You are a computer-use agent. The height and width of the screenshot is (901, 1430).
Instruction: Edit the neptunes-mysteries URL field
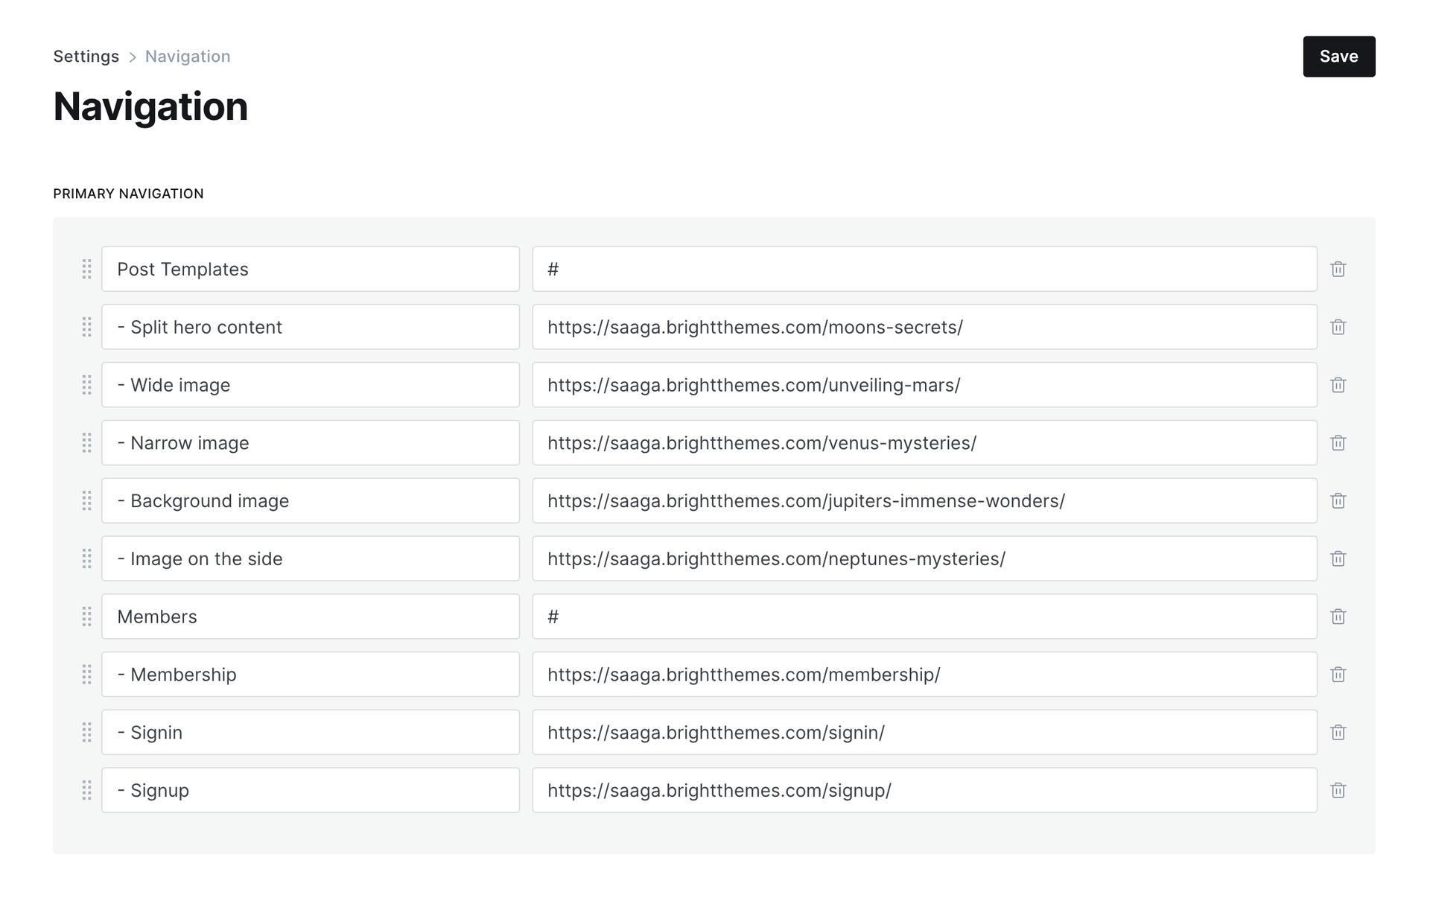(924, 558)
